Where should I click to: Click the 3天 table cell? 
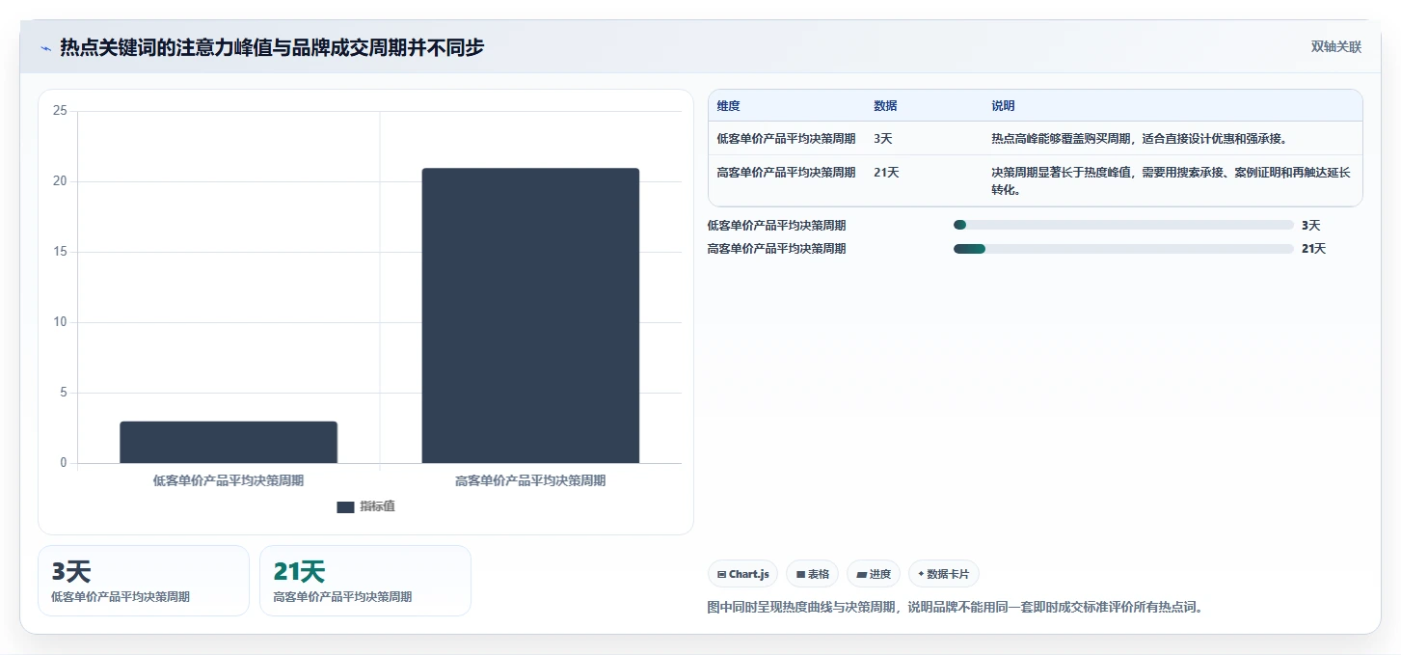coord(883,139)
